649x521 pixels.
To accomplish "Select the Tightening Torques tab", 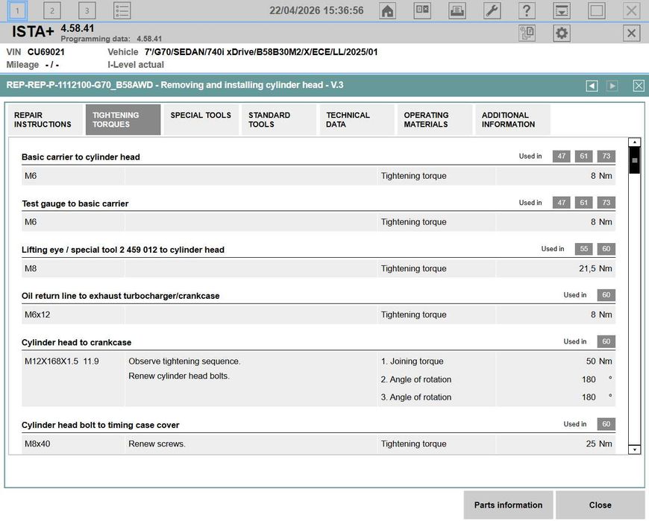I will (x=123, y=119).
